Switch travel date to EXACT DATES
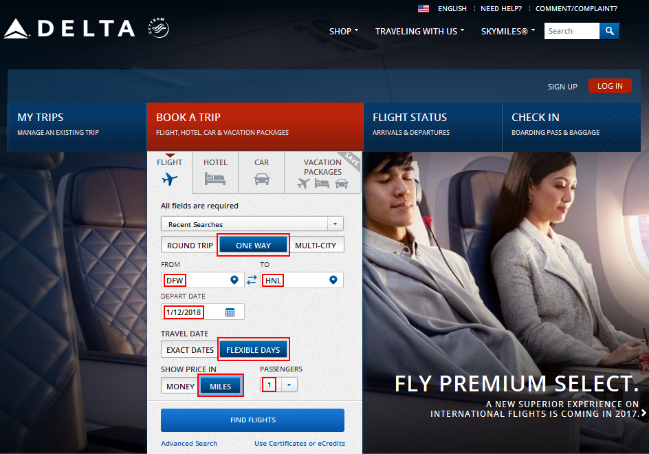Viewport: 649px width, 454px height. tap(190, 350)
